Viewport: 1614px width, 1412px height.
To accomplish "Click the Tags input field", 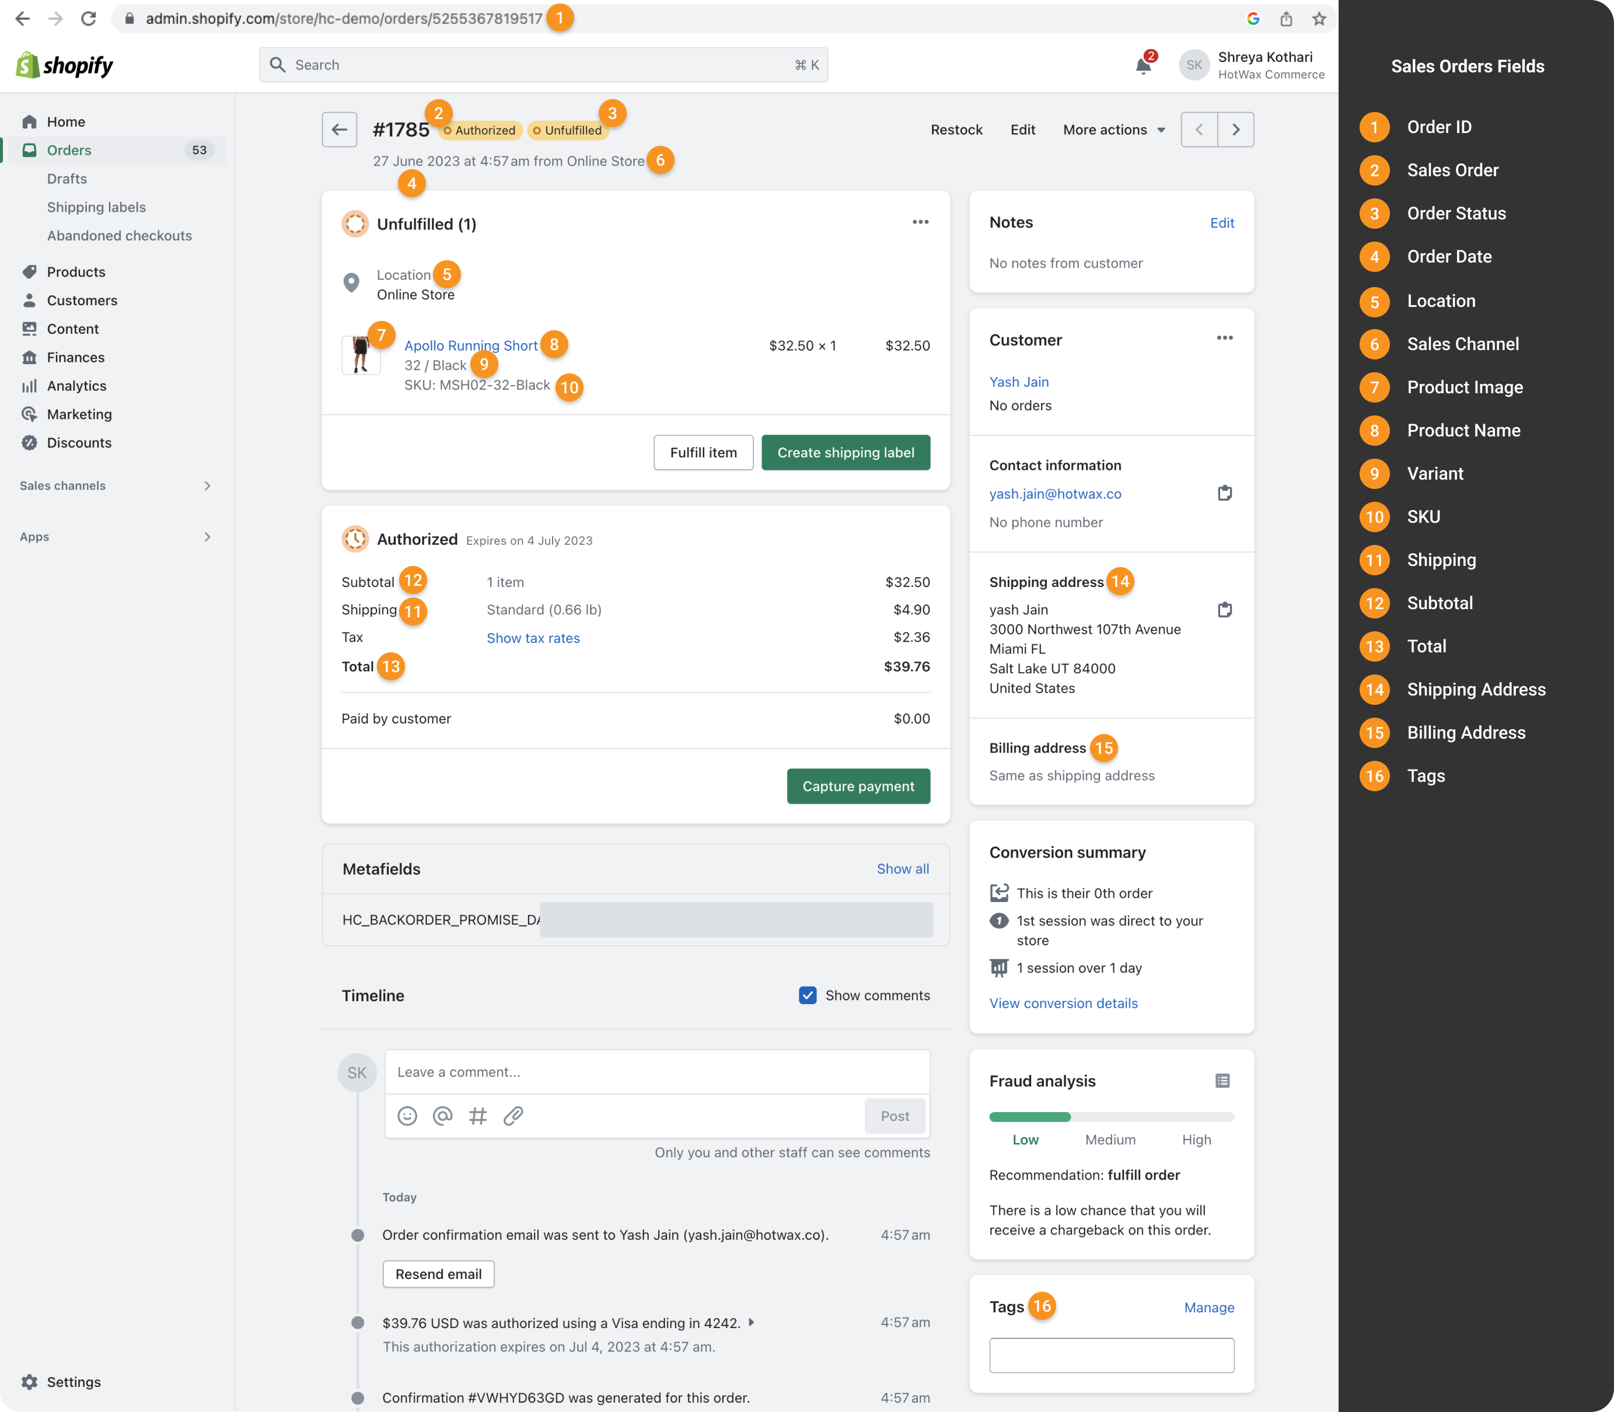I will click(x=1111, y=1355).
